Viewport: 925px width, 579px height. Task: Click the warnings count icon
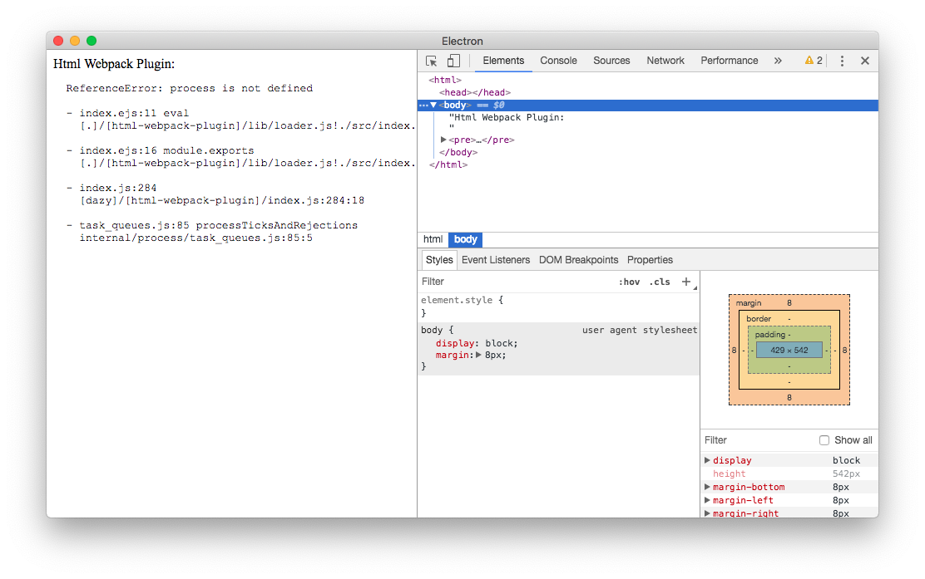[814, 61]
